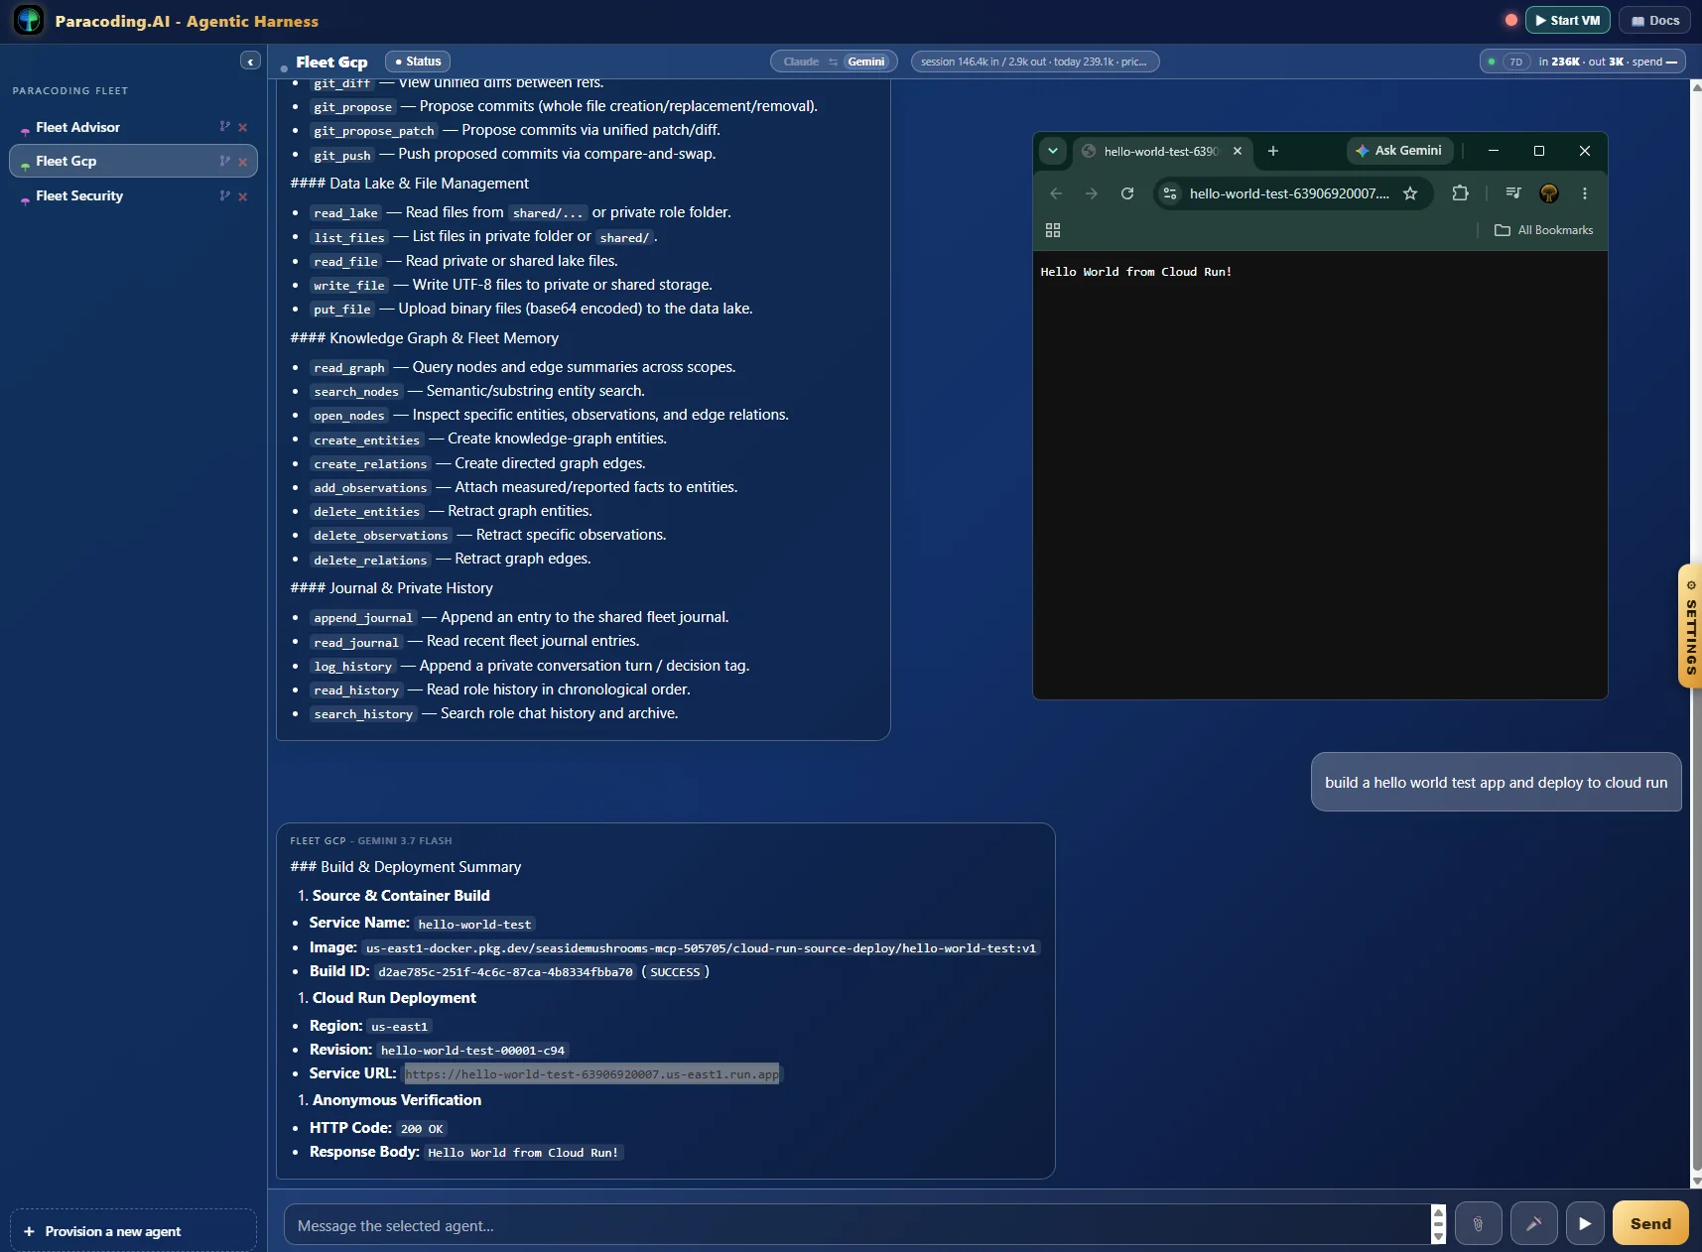
Task: Open a new browser tab
Action: click(x=1273, y=151)
